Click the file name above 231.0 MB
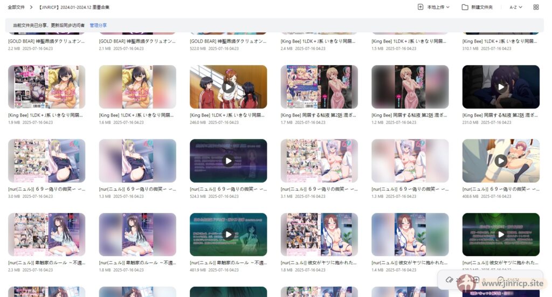The height and width of the screenshot is (297, 552). tap(500, 115)
